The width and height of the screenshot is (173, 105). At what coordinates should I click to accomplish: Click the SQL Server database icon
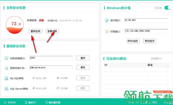pos(6,89)
